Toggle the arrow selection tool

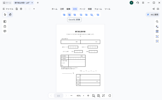(x=5, y=15)
